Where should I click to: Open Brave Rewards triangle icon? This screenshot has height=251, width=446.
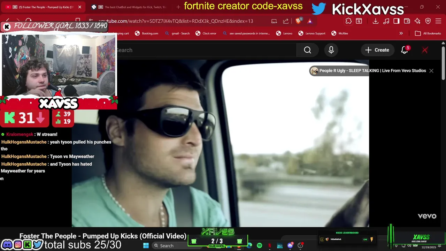(x=310, y=21)
